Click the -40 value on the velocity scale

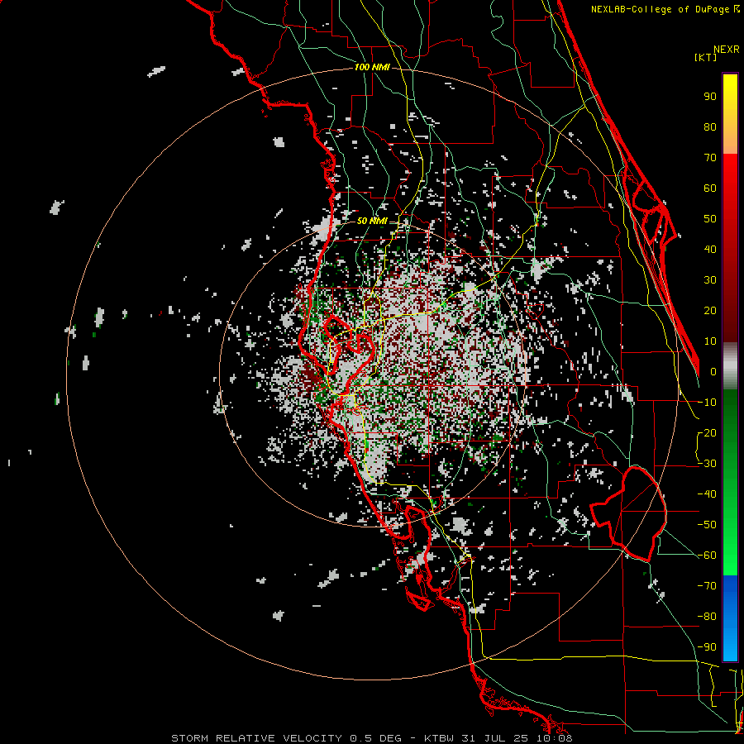coord(707,494)
